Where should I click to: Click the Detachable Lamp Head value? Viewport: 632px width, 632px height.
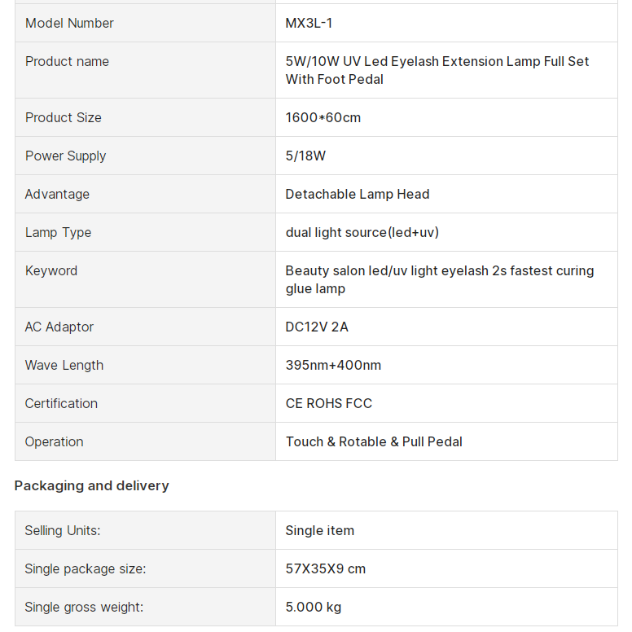pos(357,194)
